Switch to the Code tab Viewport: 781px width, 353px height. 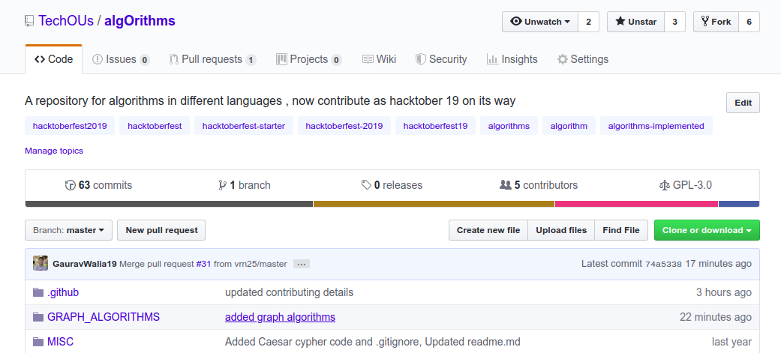tap(54, 59)
